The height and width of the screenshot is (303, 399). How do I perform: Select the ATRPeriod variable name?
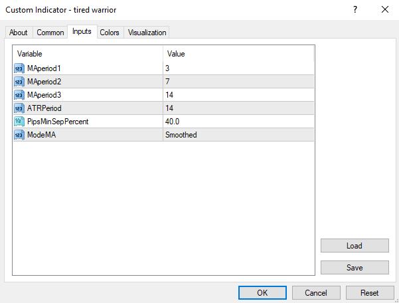[44, 108]
